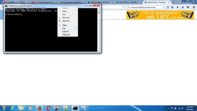Image resolution: width=197 pixels, height=111 pixels.
Task: Open the bookmarks list icon
Action: pyautogui.click(x=172, y=7)
